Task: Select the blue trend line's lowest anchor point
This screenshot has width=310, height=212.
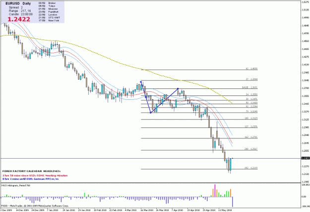Action: pyautogui.click(x=150, y=113)
